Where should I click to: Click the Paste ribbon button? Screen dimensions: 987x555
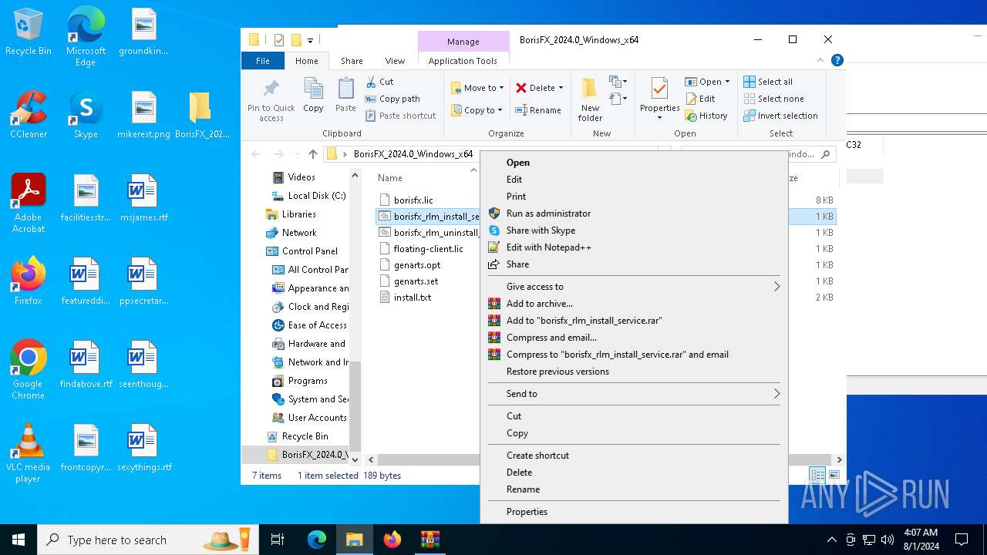tap(345, 95)
